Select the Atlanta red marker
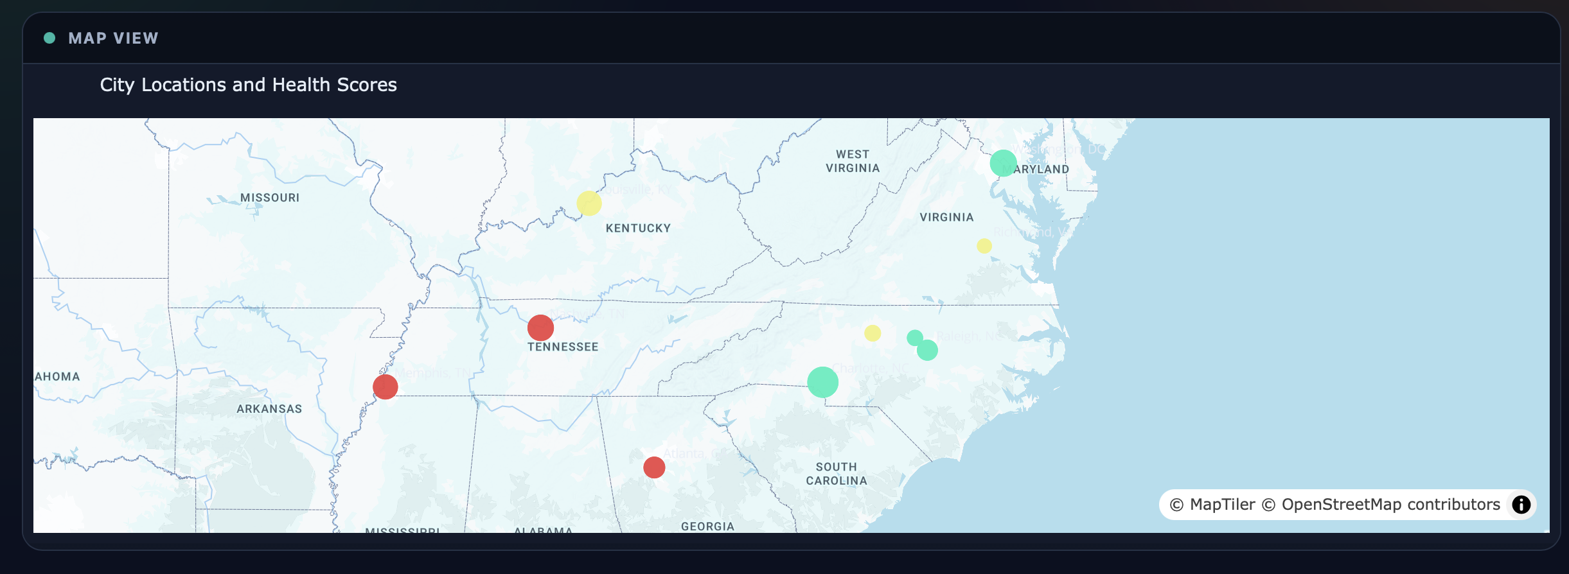The width and height of the screenshot is (1569, 574). [x=654, y=467]
